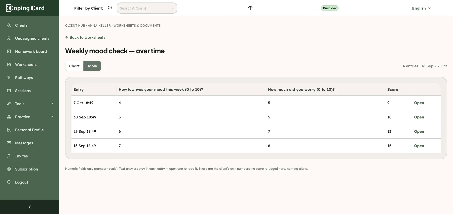Click Logout text in sidebar
The height and width of the screenshot is (214, 453).
coord(22,182)
